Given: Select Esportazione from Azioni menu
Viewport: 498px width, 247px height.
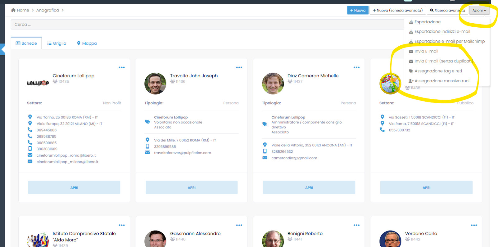Looking at the screenshot, I should click(x=427, y=22).
